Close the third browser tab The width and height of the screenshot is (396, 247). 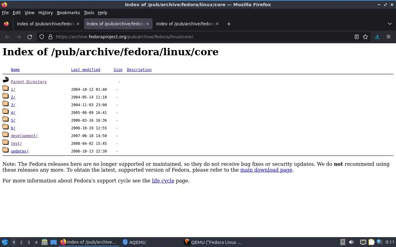[x=217, y=24]
